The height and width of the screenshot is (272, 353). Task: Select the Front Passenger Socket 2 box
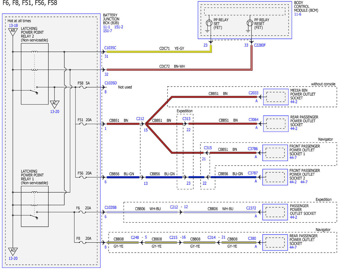275,177
